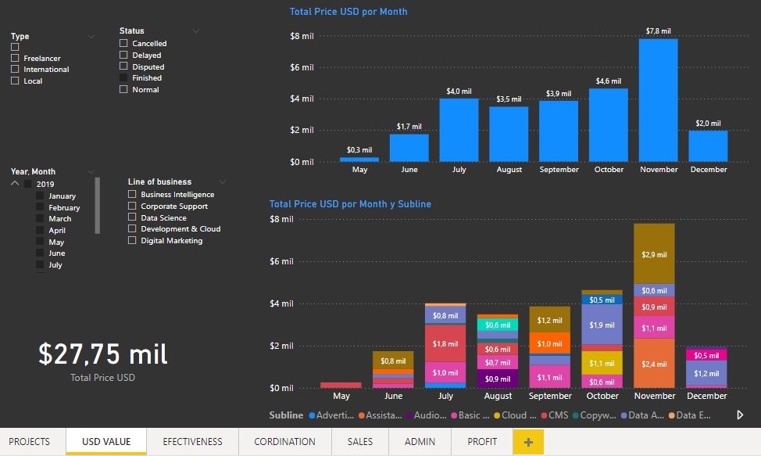Click the Year, Month slicer scrollbar

[98, 205]
